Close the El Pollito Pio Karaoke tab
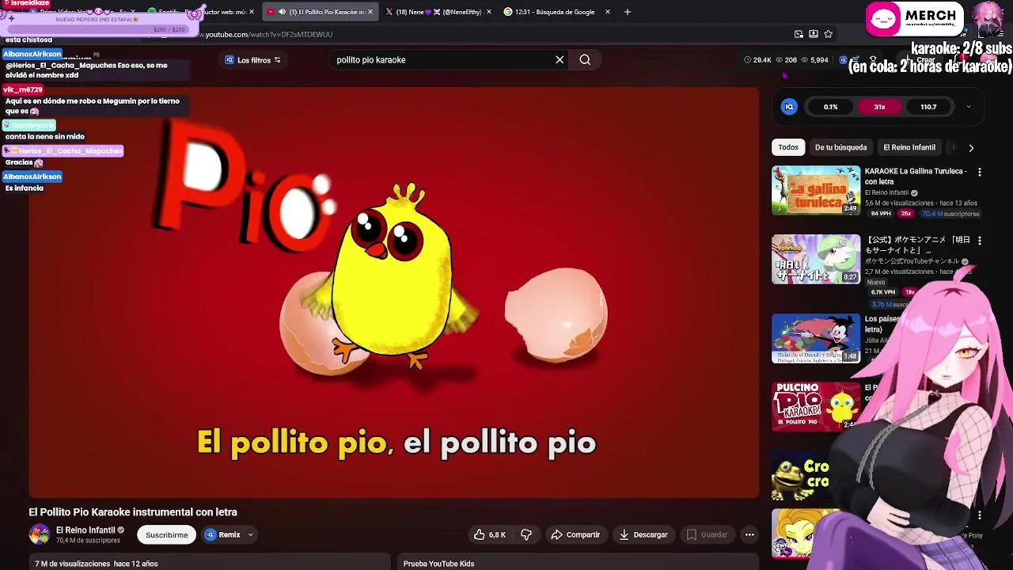1013x570 pixels. coord(371,12)
